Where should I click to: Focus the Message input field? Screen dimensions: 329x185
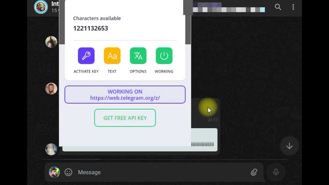point(162,172)
